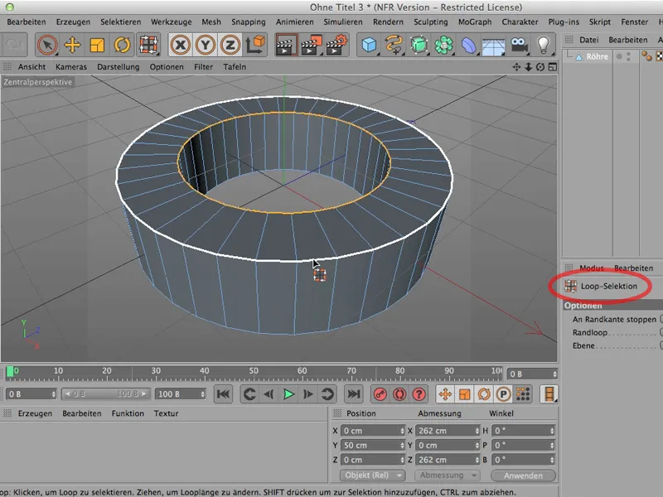The image size is (663, 497).
Task: Toggle the viewport panel maximize icon
Action: tap(552, 67)
